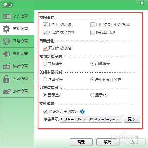Select the 显示Ip radio button
The height and width of the screenshot is (148, 148).
(x=92, y=95)
